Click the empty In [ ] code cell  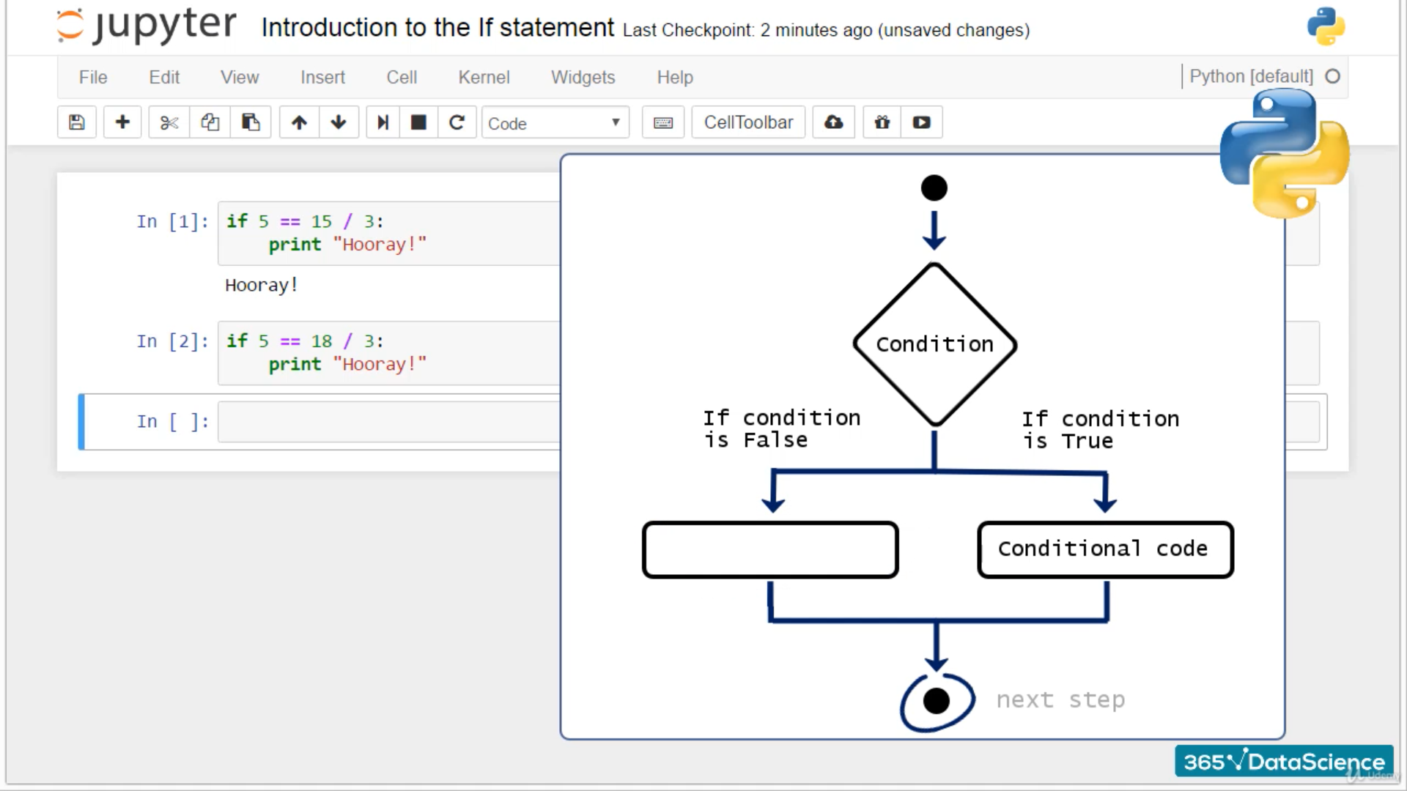[388, 422]
